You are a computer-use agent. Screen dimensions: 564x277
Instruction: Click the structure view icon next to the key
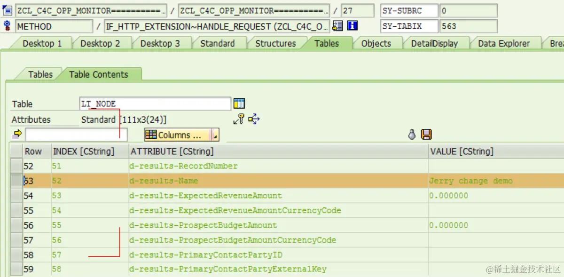point(254,119)
